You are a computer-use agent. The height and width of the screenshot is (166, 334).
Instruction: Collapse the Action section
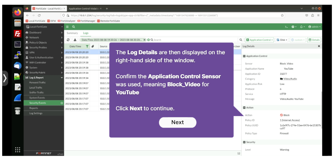tap(244, 107)
